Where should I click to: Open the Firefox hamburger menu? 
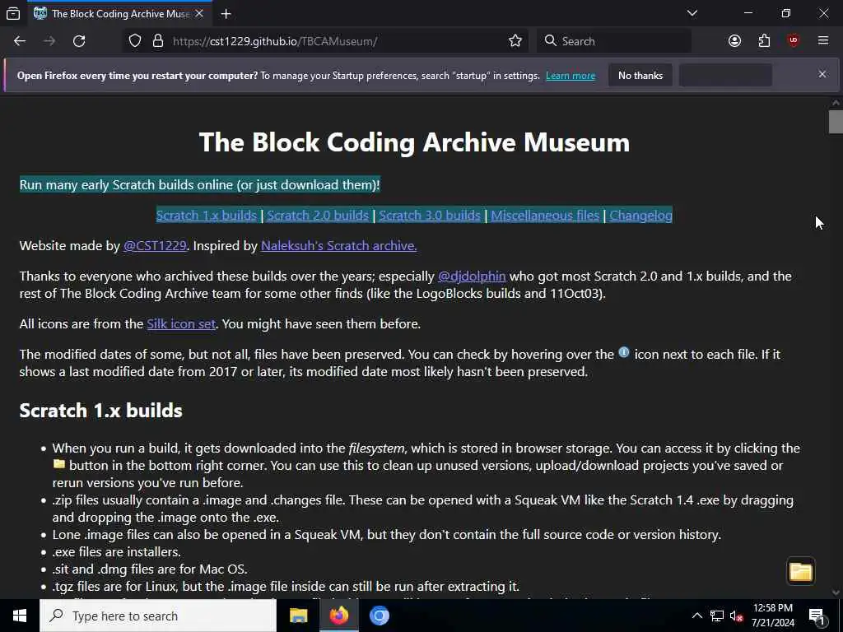(823, 41)
